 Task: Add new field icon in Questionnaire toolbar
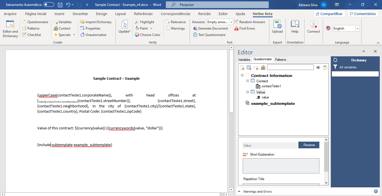coord(256,67)
